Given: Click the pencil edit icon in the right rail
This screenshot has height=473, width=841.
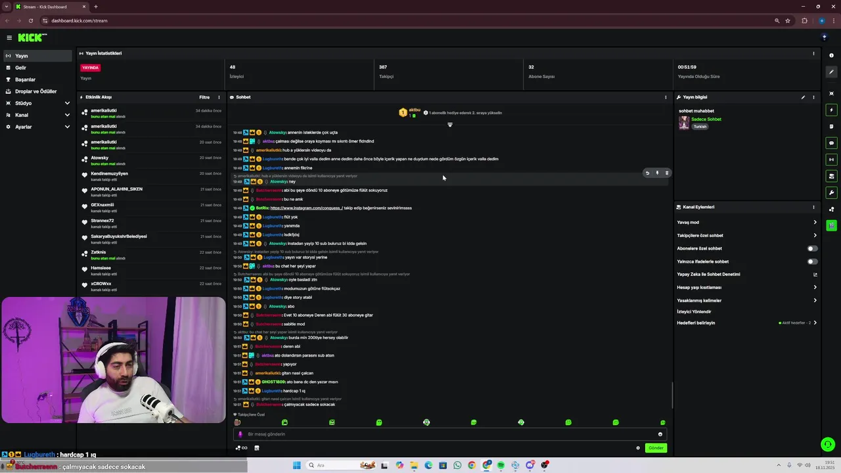Looking at the screenshot, I should [831, 72].
